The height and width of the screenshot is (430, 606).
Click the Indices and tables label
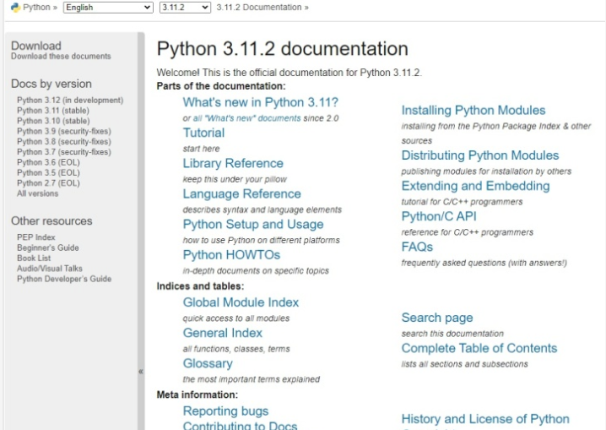(200, 286)
